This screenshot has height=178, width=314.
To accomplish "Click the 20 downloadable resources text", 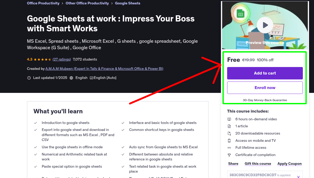I will tap(258, 133).
